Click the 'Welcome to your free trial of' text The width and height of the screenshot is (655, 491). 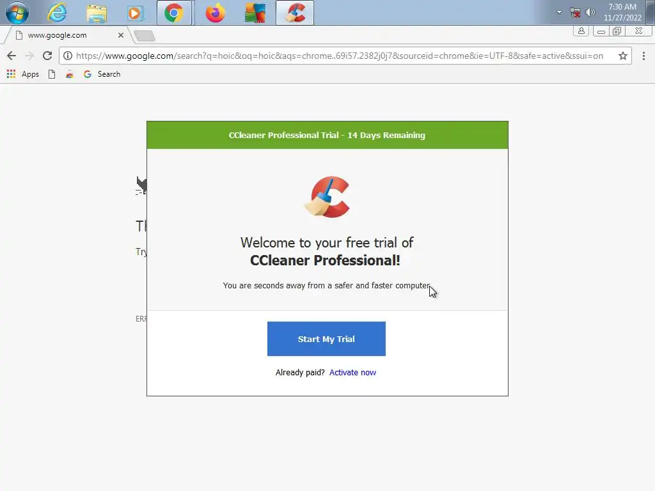327,242
